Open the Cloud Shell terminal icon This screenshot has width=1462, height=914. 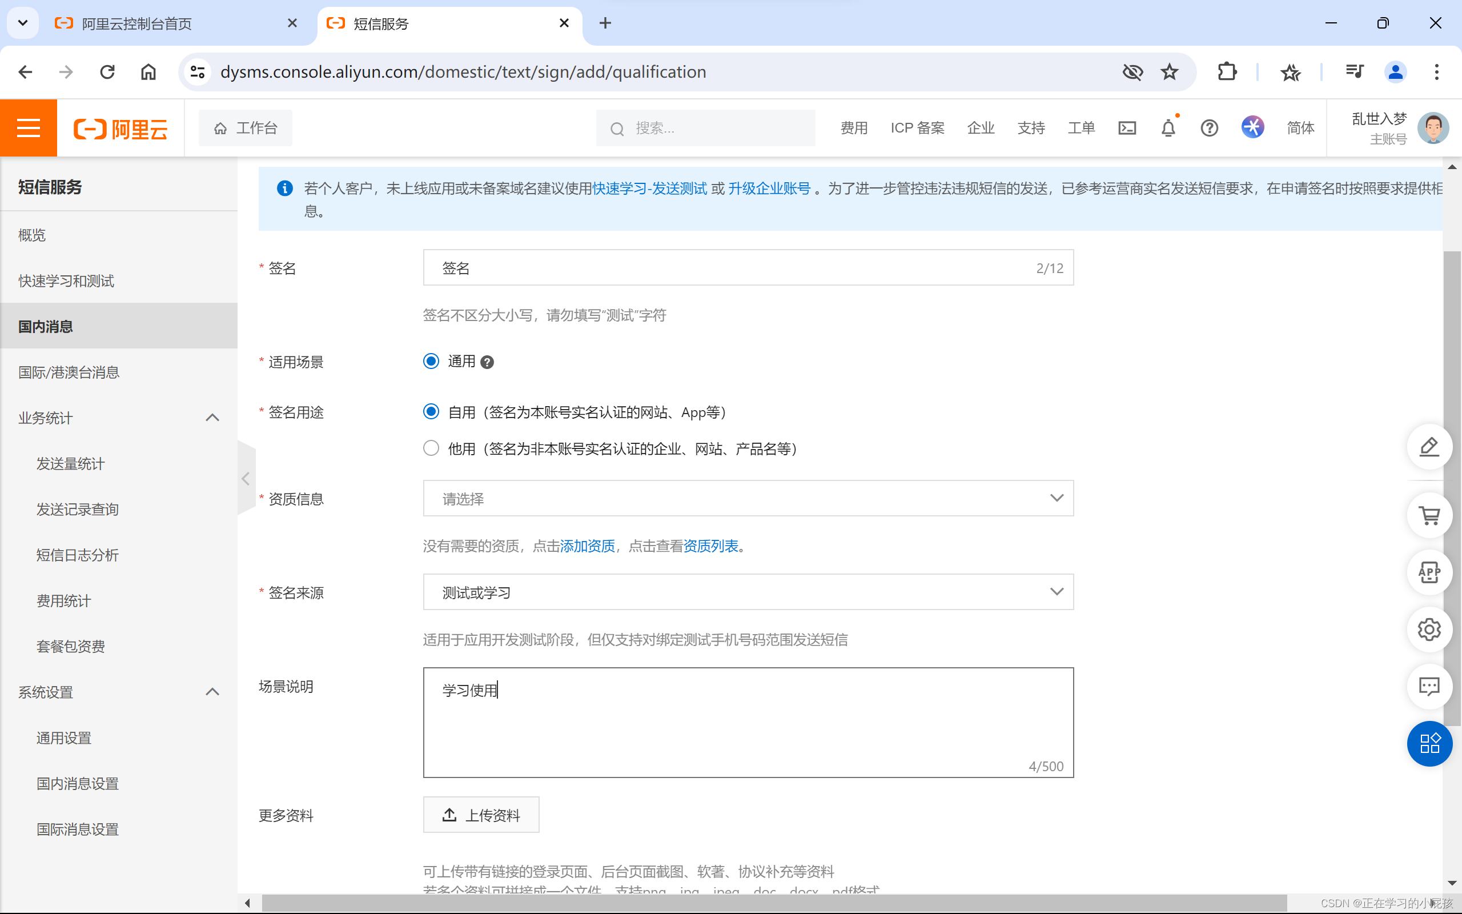click(x=1127, y=127)
